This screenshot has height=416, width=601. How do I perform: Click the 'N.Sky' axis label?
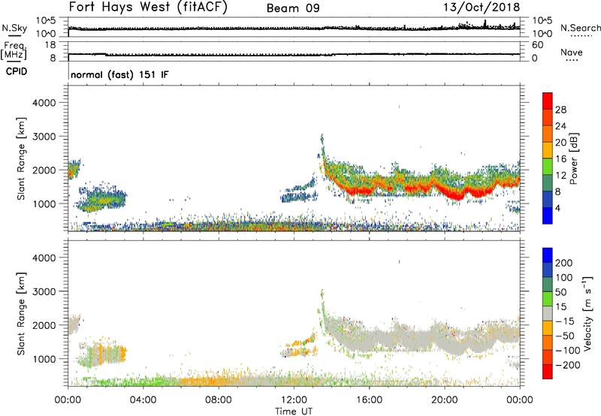click(x=14, y=28)
